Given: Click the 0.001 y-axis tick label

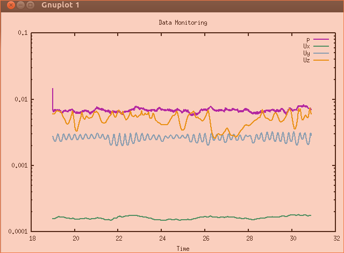Looking at the screenshot, I should pyautogui.click(x=19, y=165).
